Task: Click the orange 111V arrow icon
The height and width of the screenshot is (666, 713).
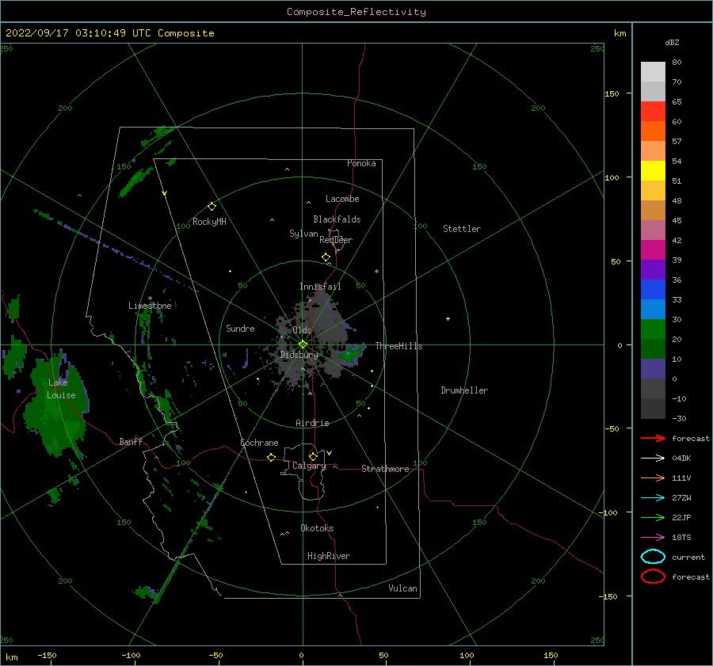Action: pyautogui.click(x=653, y=478)
